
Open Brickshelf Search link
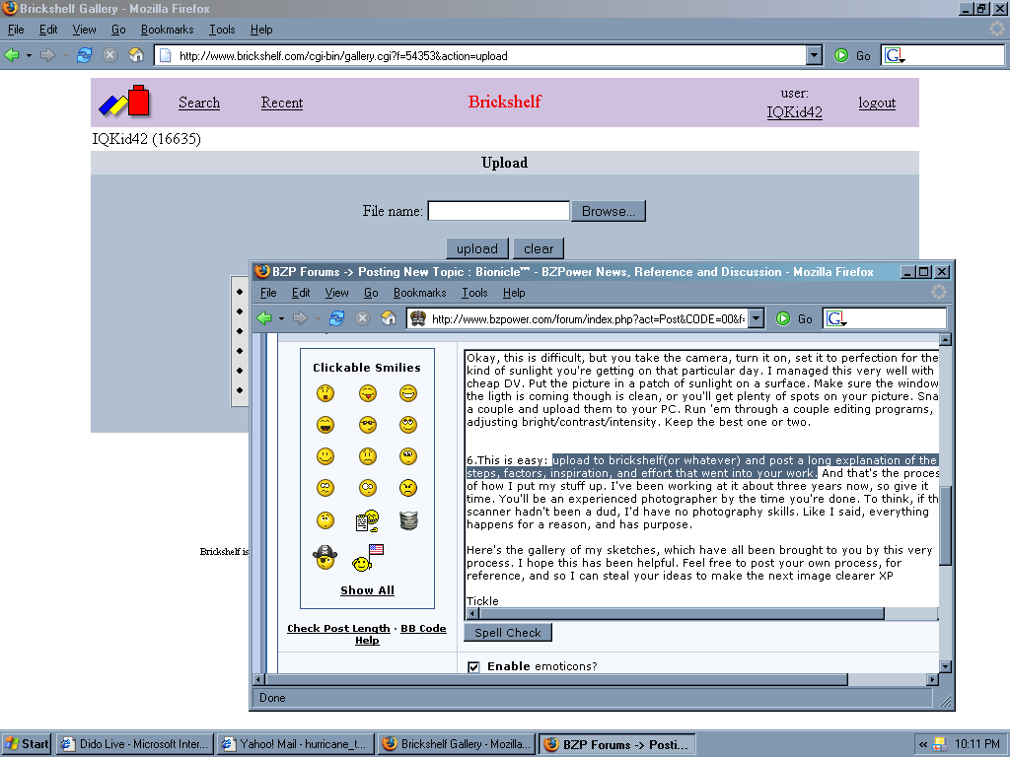[199, 103]
